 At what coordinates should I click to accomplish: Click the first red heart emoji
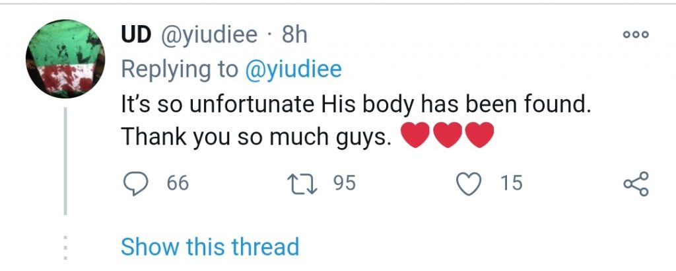pyautogui.click(x=415, y=137)
